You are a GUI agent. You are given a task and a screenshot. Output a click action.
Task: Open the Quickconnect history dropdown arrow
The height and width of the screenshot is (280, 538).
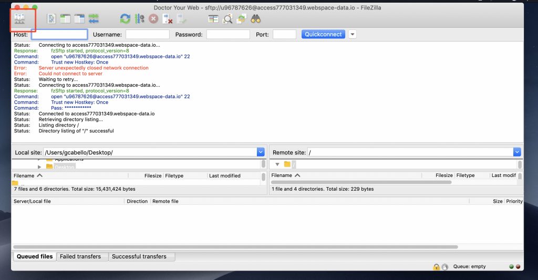pos(353,34)
